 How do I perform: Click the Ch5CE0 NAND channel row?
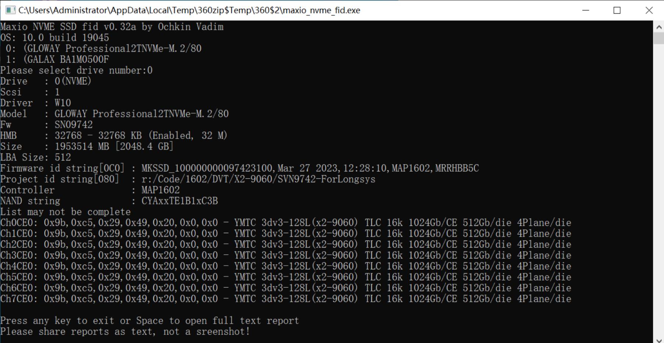pos(286,277)
